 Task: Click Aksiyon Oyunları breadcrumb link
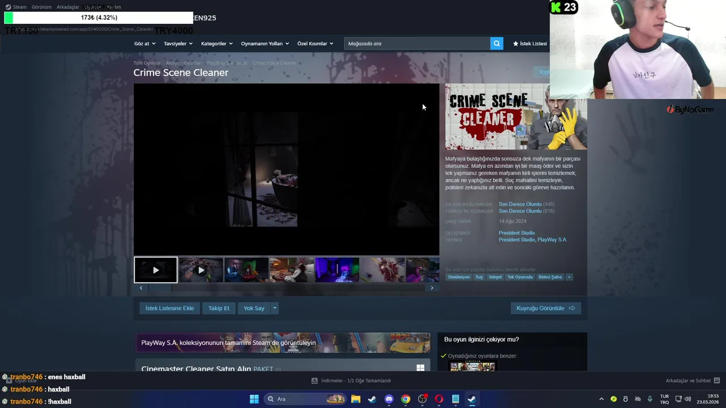point(183,63)
